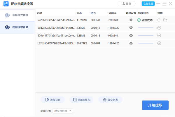This screenshot has width=175, height=117.
Task: Click 添加文件 button
Action: click(52, 100)
